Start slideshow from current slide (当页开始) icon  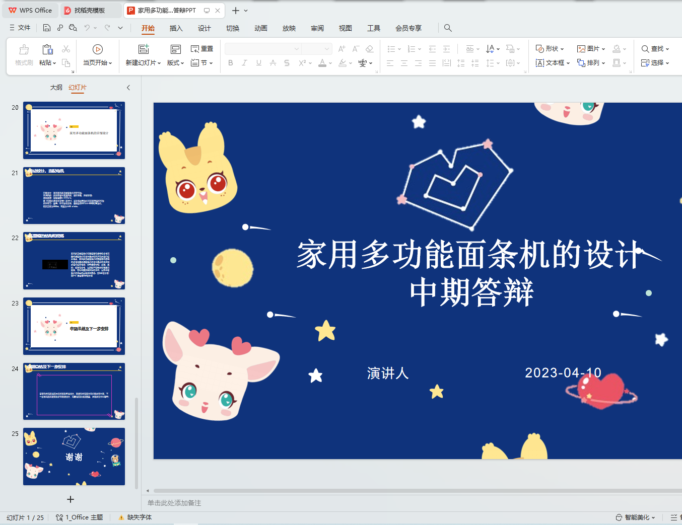(x=98, y=49)
